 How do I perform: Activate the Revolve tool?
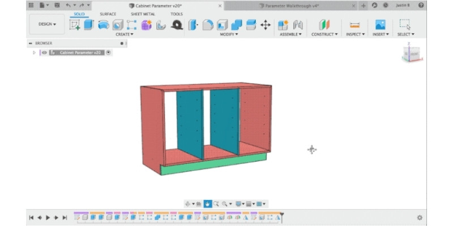[104, 25]
